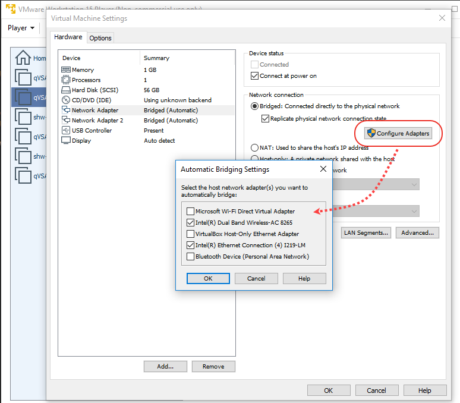Open the Player dropdown menu

(x=21, y=28)
